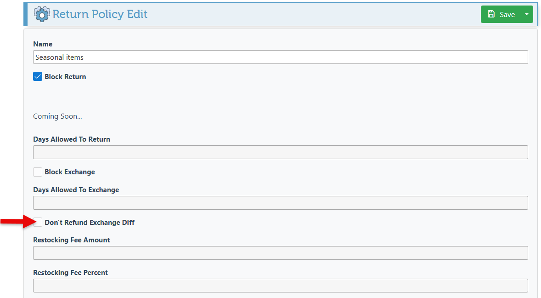Click the gear icon beside Return Policy Edit
Image resolution: width=541 pixels, height=298 pixels.
pyautogui.click(x=42, y=14)
